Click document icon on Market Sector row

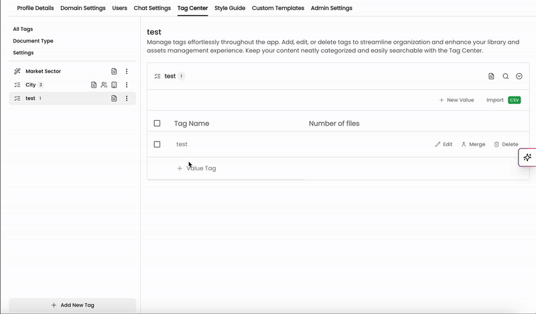coord(114,71)
